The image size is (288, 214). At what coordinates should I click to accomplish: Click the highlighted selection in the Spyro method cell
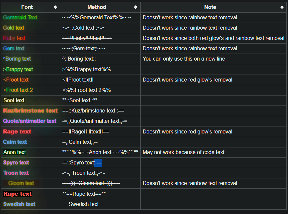[x=98, y=162]
